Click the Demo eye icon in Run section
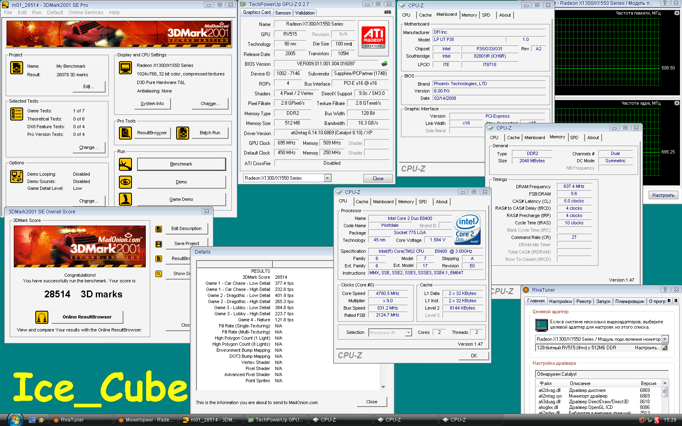This screenshot has height=426, width=682. [125, 182]
